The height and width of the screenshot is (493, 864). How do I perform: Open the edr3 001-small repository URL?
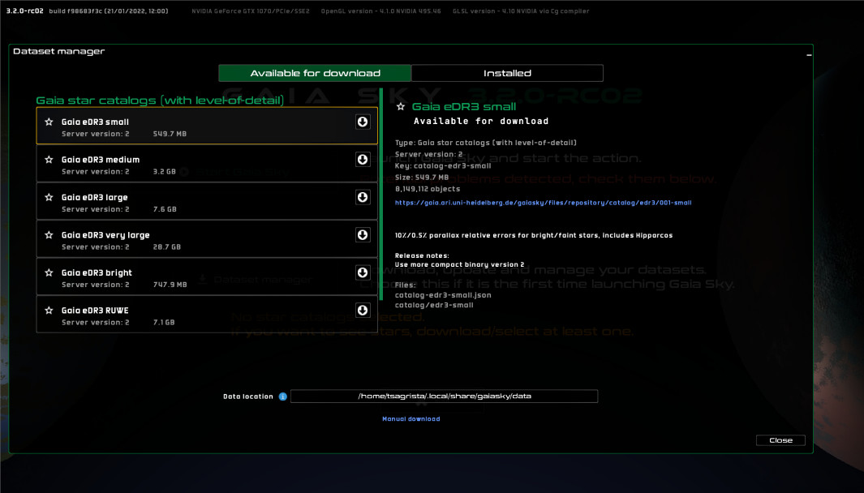click(x=543, y=203)
